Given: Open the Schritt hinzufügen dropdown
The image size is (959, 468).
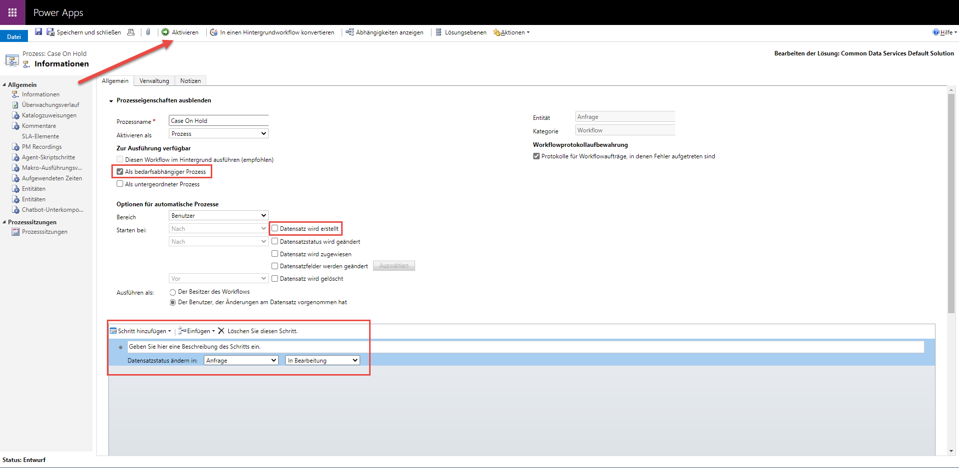Looking at the screenshot, I should [140, 331].
